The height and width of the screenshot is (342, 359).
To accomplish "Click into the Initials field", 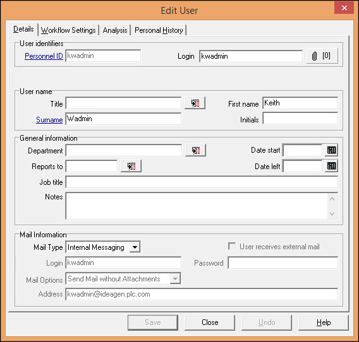I will [x=300, y=119].
